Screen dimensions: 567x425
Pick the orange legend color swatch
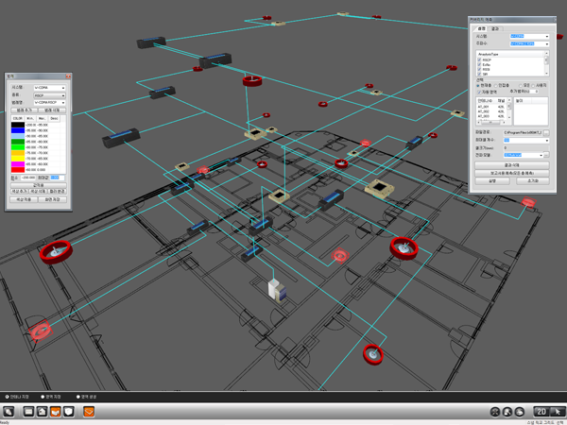18,153
